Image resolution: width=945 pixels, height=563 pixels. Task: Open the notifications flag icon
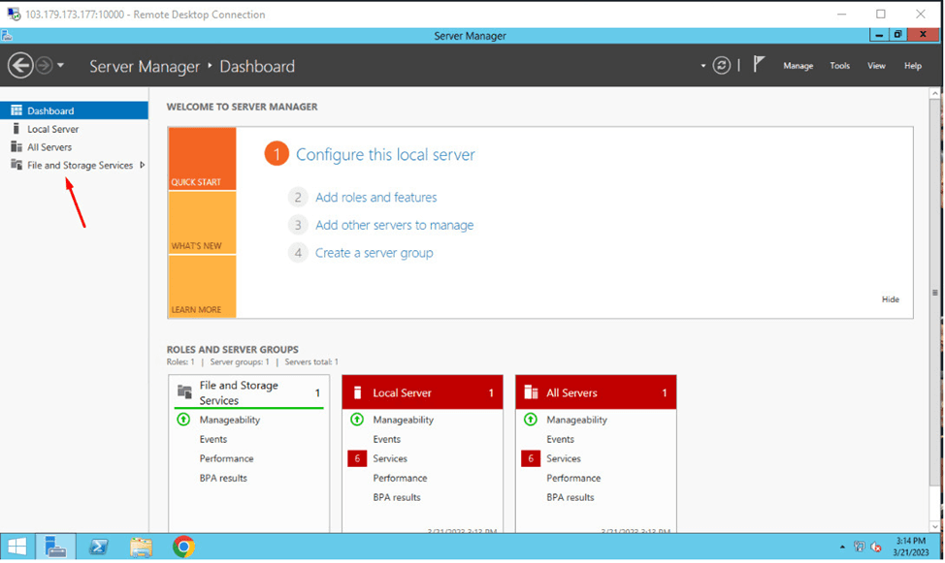pos(758,64)
